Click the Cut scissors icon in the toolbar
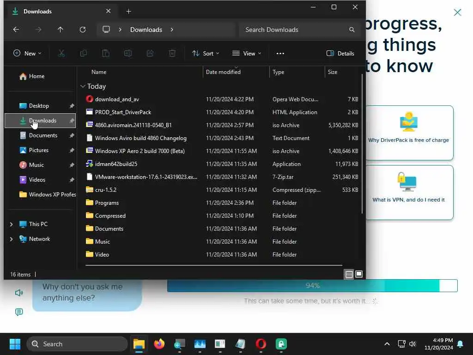Viewport: 473px width, 355px height. tap(61, 54)
